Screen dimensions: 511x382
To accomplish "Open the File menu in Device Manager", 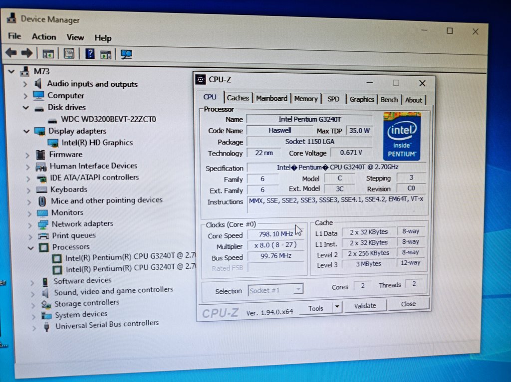I will [14, 36].
